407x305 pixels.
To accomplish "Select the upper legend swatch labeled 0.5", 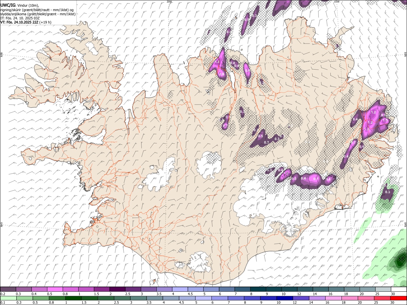I will 55,289.
